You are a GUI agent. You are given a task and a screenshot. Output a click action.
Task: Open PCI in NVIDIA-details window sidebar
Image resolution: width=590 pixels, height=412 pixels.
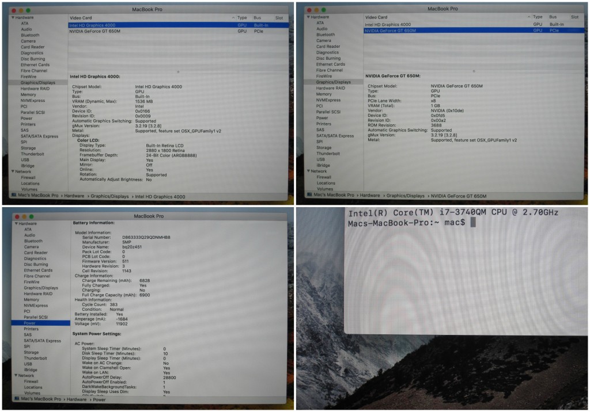tap(319, 106)
